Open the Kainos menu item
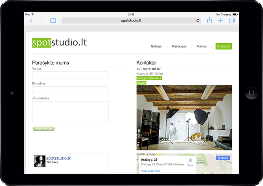Viewport: 263px width, 186px height. point(202,46)
